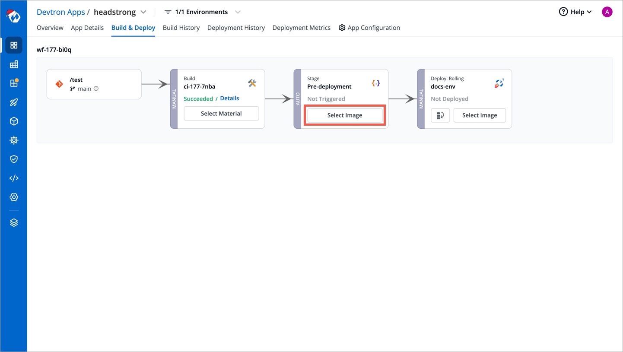
Task: Go to the Deployment Metrics tab
Action: point(301,28)
